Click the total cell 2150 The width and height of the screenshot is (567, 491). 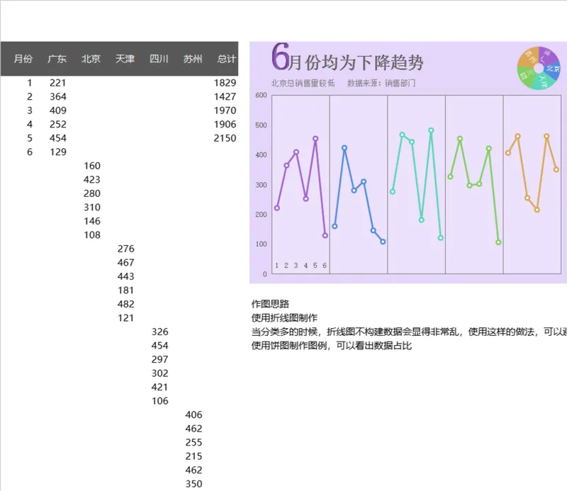[225, 138]
